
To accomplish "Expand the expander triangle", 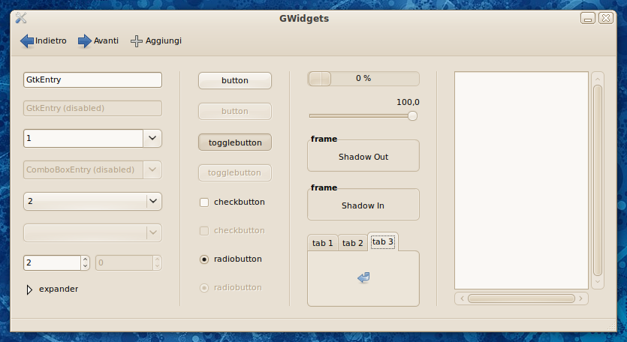I will (29, 289).
